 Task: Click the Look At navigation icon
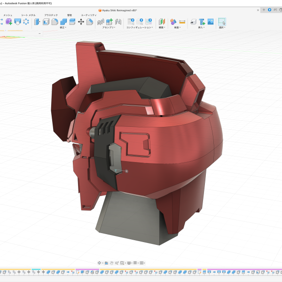(106, 263)
